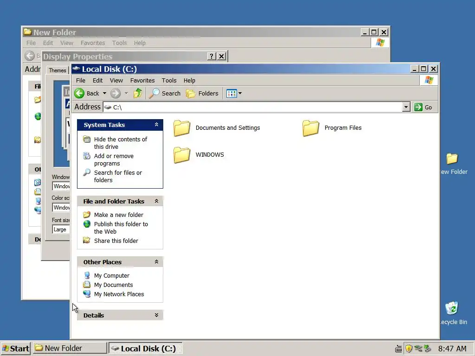Open the Favorites menu in Local Disk window
The width and height of the screenshot is (475, 356).
[142, 81]
